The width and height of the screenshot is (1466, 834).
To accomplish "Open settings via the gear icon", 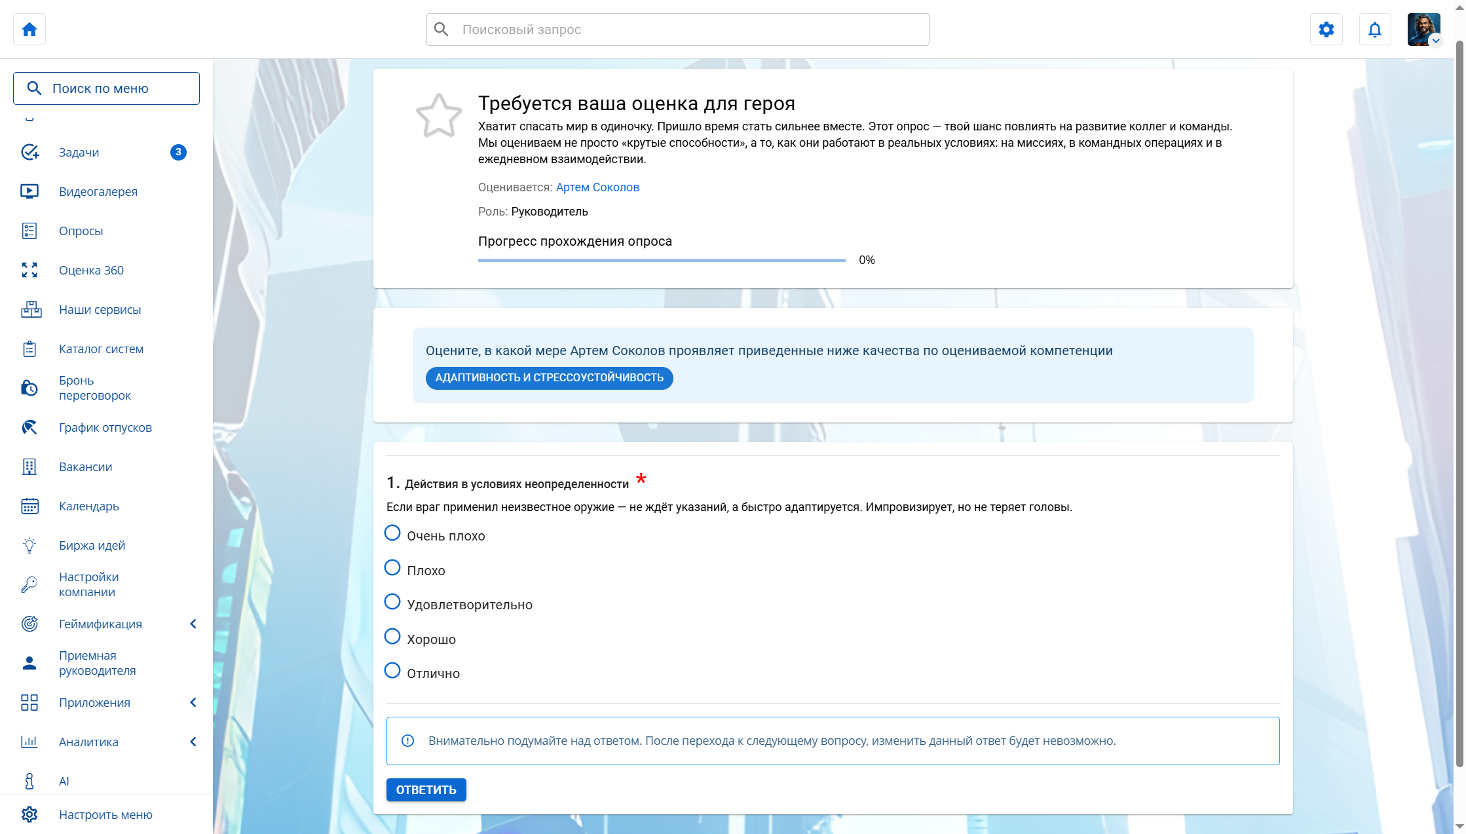I will tap(1326, 29).
